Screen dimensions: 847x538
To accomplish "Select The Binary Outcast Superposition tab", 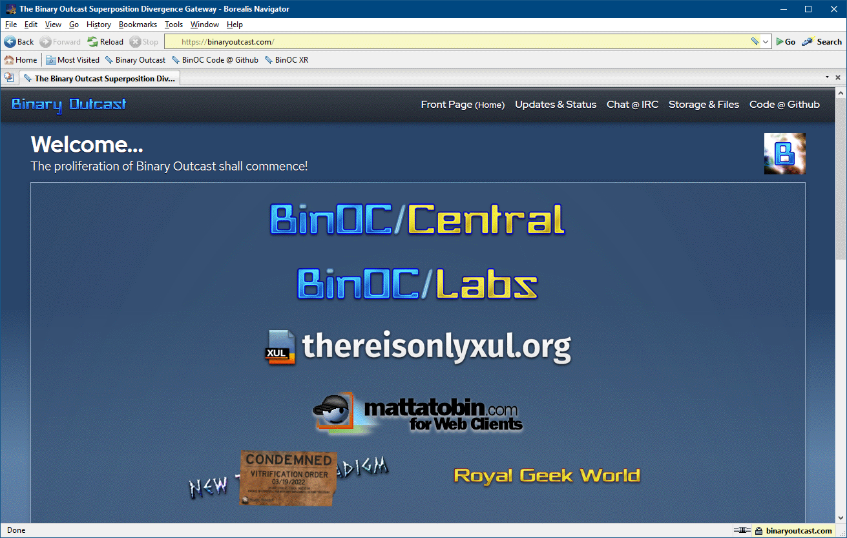I will coord(99,78).
